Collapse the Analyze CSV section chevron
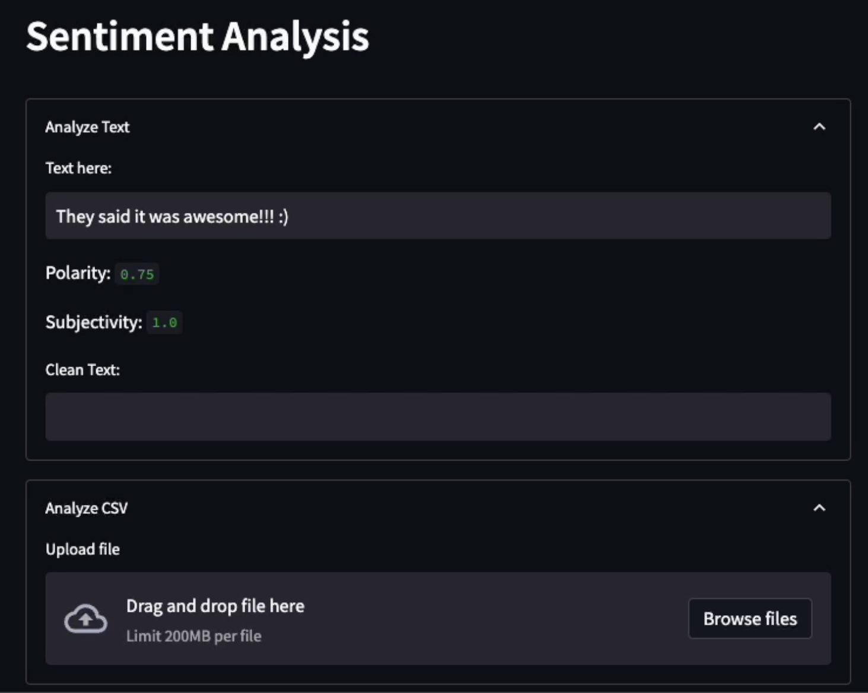Viewport: 868px width, 693px height. [819, 508]
